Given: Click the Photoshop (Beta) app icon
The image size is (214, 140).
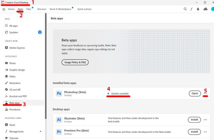Looking at the screenshot, I should [x=59, y=93].
